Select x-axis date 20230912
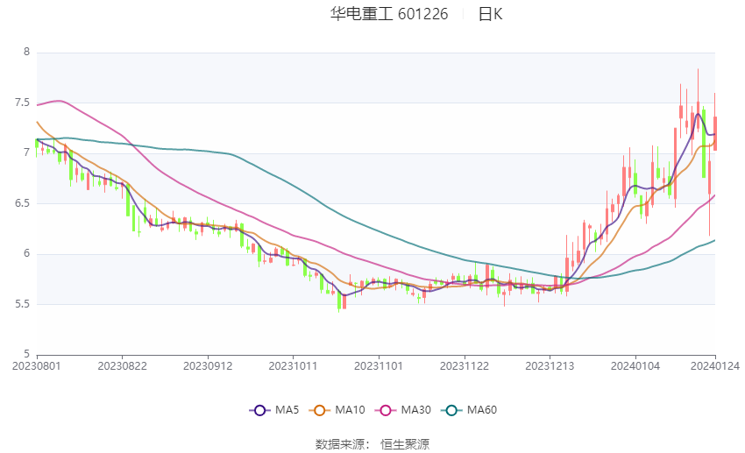 (x=208, y=366)
